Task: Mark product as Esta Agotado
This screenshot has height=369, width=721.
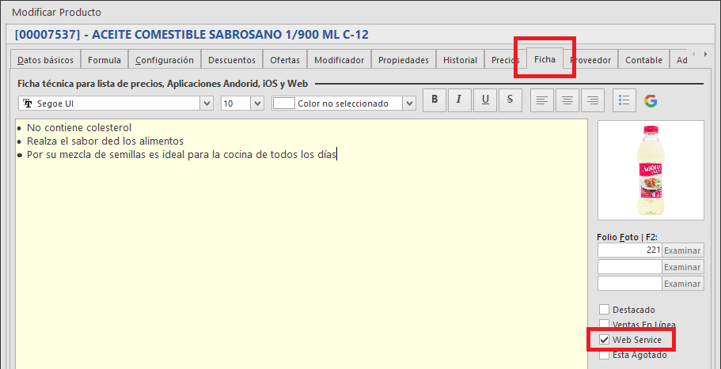Action: point(605,355)
